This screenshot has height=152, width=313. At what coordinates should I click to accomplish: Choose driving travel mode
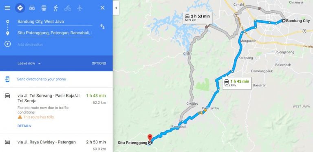[32, 8]
